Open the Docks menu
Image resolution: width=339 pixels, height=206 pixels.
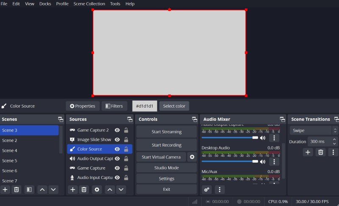(x=45, y=4)
